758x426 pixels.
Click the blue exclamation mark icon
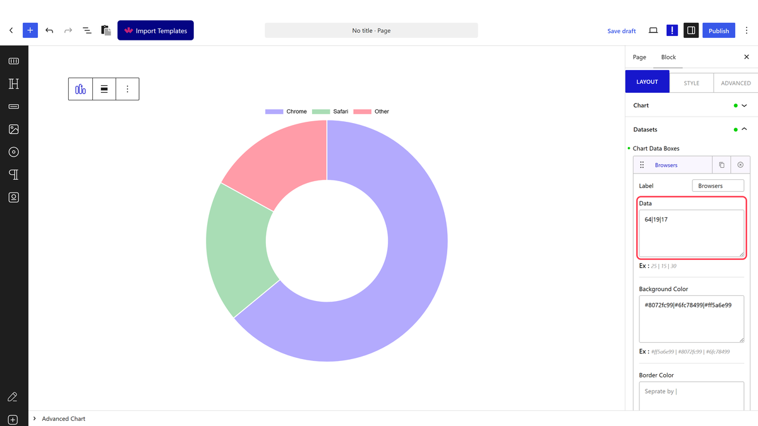(672, 30)
